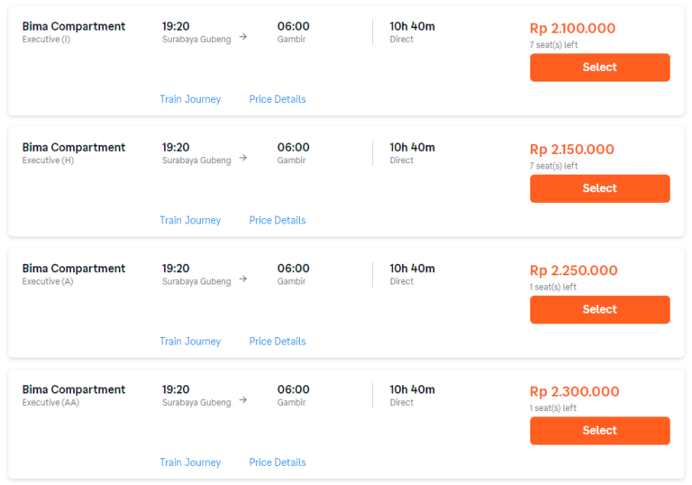Click the route arrow in Executive (A) row
The width and height of the screenshot is (692, 485).
click(x=243, y=279)
